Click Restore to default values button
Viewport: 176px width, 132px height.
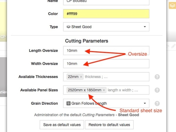coord(109,124)
